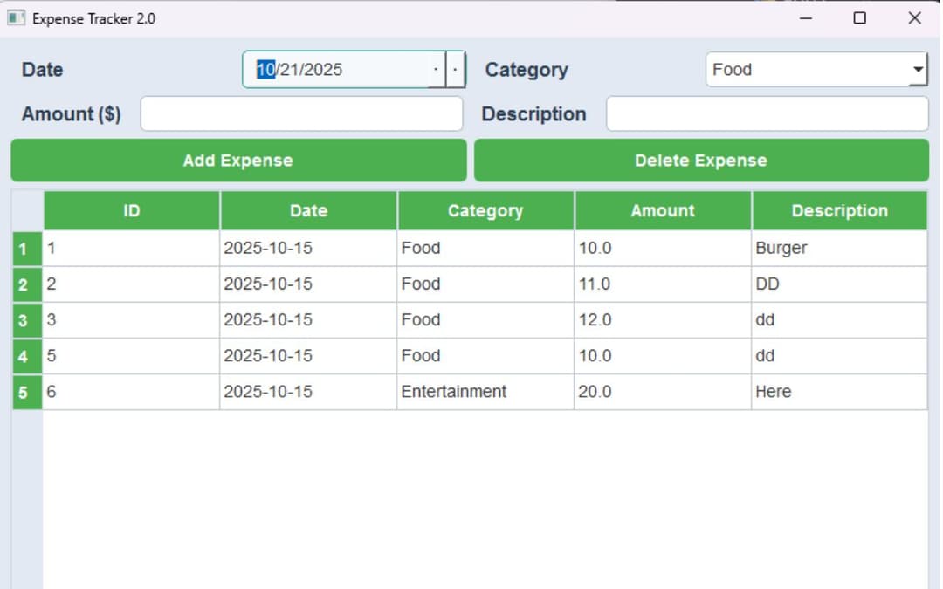Image resolution: width=943 pixels, height=589 pixels.
Task: Click the Category column header
Action: [485, 210]
